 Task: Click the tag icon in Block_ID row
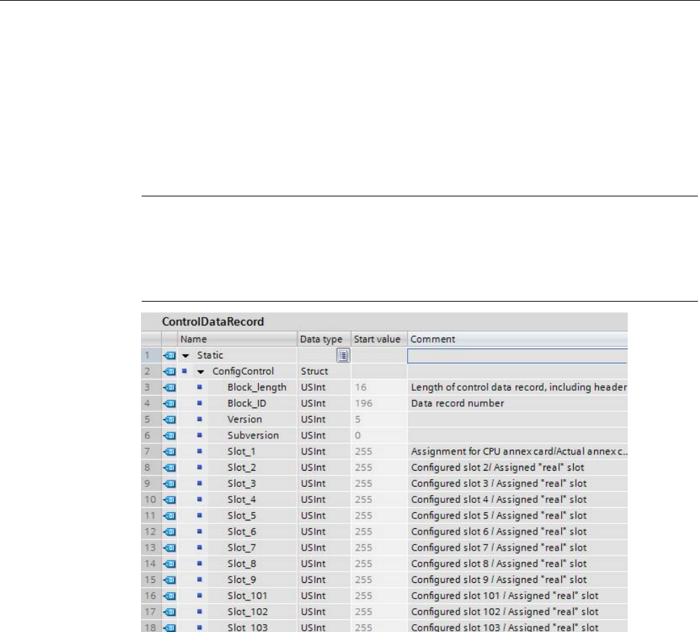tap(169, 404)
